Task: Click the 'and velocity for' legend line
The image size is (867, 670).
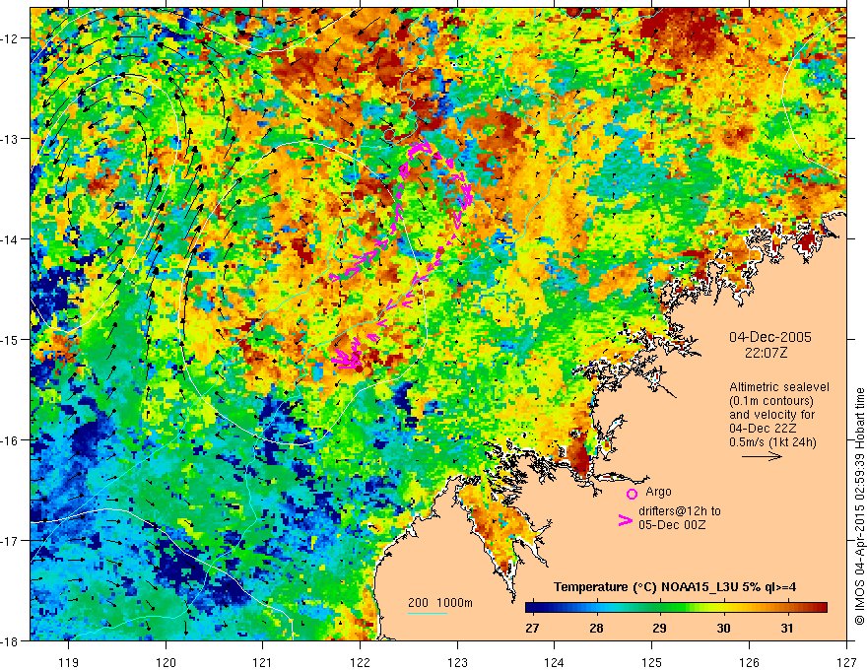Action: click(x=771, y=415)
